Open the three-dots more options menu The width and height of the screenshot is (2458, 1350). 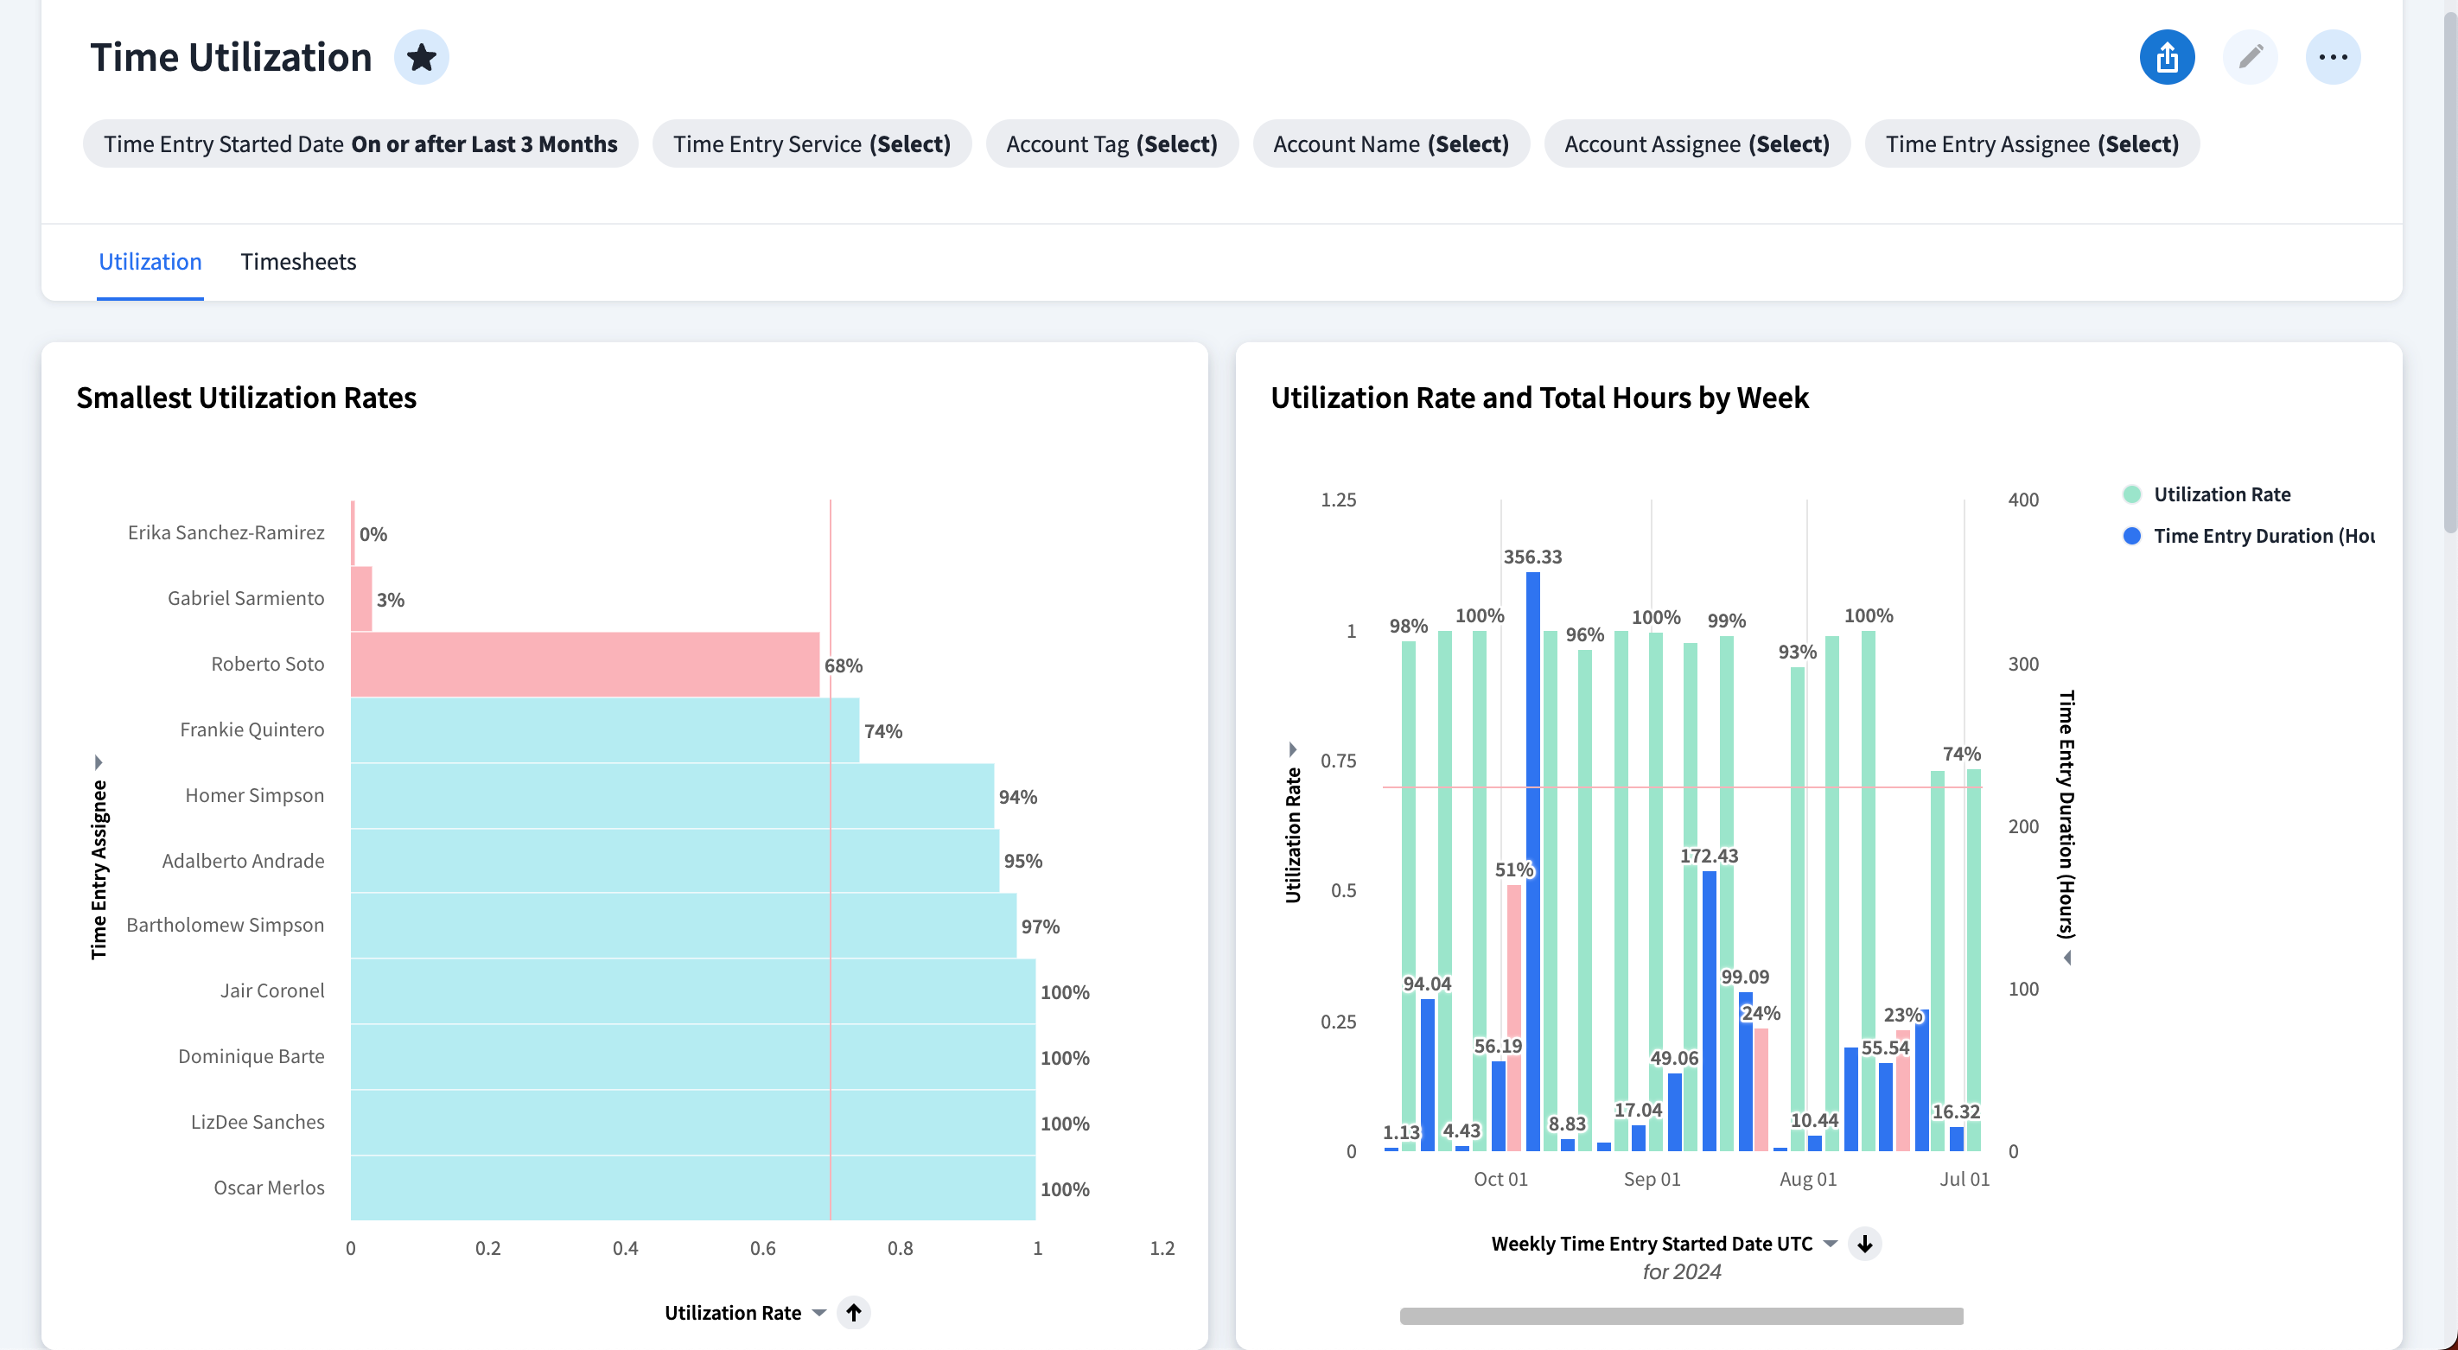2332,57
